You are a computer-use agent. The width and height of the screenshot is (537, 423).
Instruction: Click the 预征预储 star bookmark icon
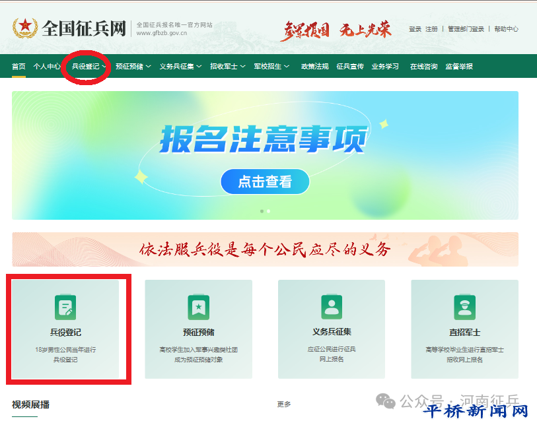point(198,307)
